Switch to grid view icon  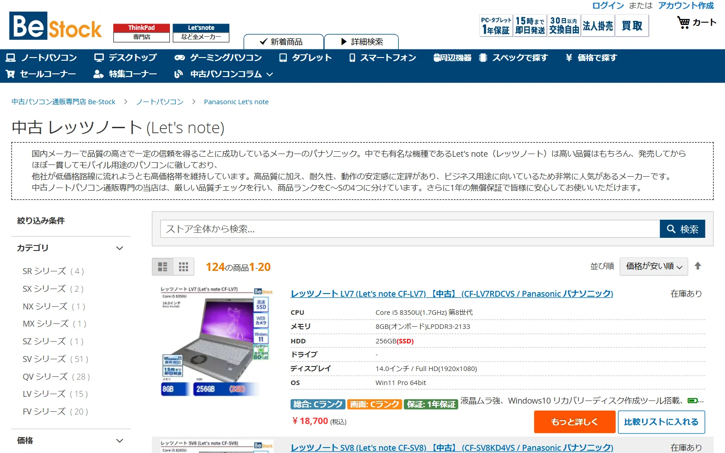click(184, 267)
